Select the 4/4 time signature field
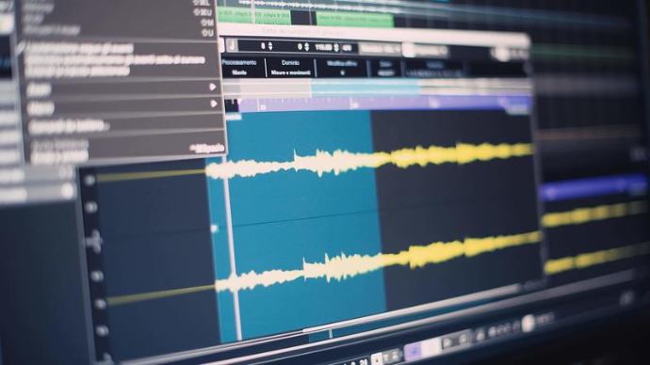 coord(348,48)
